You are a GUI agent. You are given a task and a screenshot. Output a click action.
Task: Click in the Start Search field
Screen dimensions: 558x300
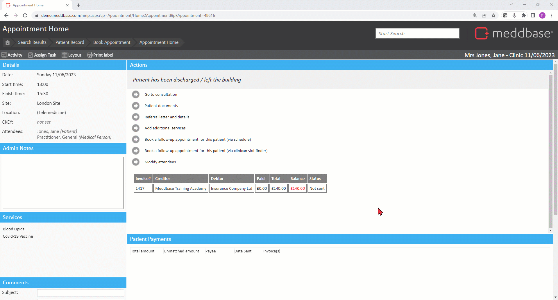pos(417,33)
